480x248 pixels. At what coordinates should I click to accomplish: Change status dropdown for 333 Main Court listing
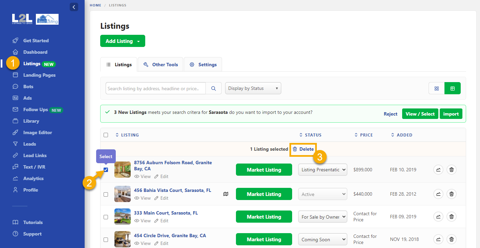coord(322,216)
